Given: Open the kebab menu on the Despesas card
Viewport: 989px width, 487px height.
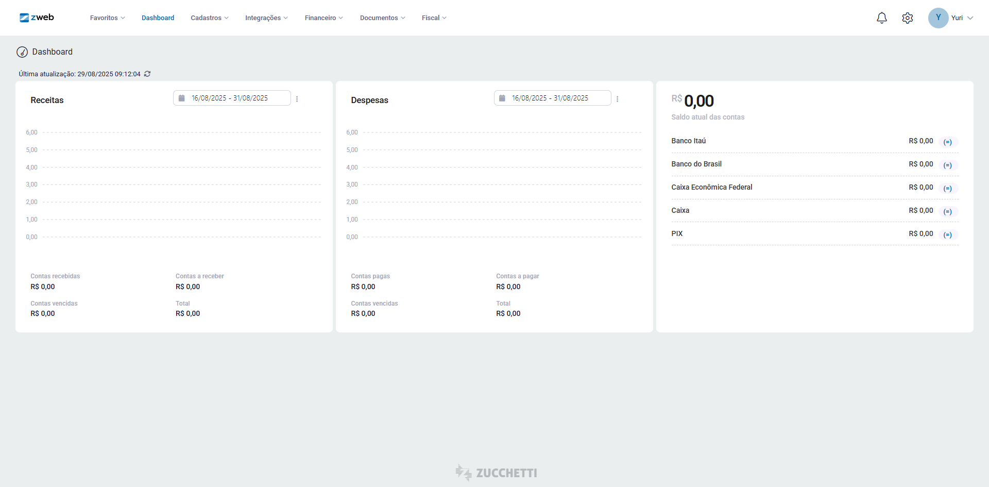Looking at the screenshot, I should pyautogui.click(x=618, y=99).
